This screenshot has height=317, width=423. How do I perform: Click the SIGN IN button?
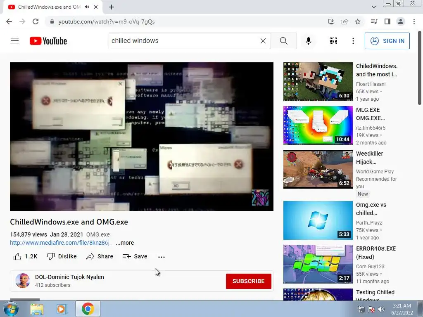point(387,41)
